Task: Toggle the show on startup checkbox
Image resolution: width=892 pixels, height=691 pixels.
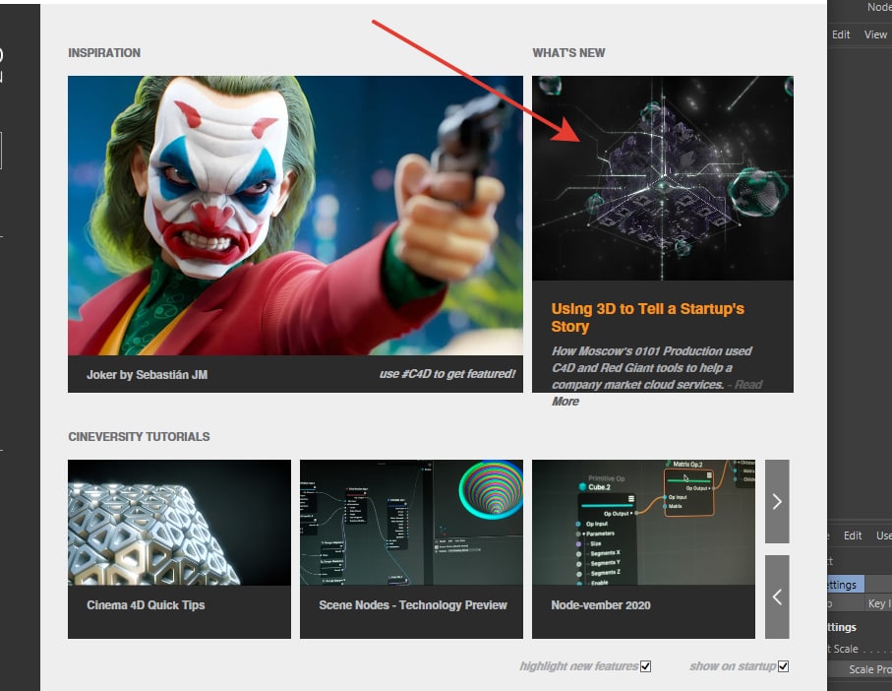Action: point(784,666)
